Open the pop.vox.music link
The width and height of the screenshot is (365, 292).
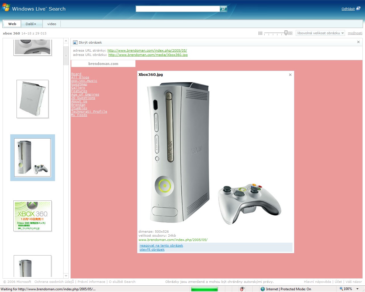pyautogui.click(x=84, y=81)
